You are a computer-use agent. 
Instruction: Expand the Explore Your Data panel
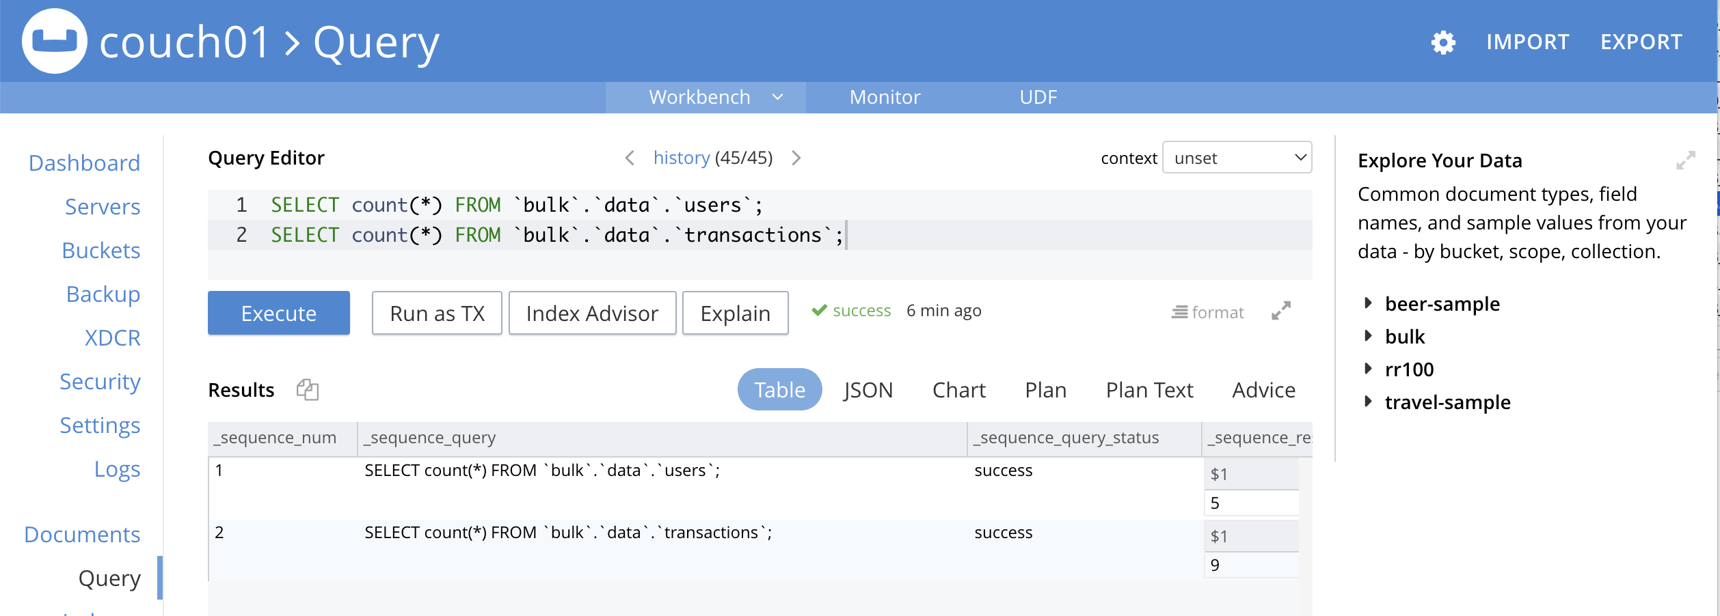point(1685,160)
